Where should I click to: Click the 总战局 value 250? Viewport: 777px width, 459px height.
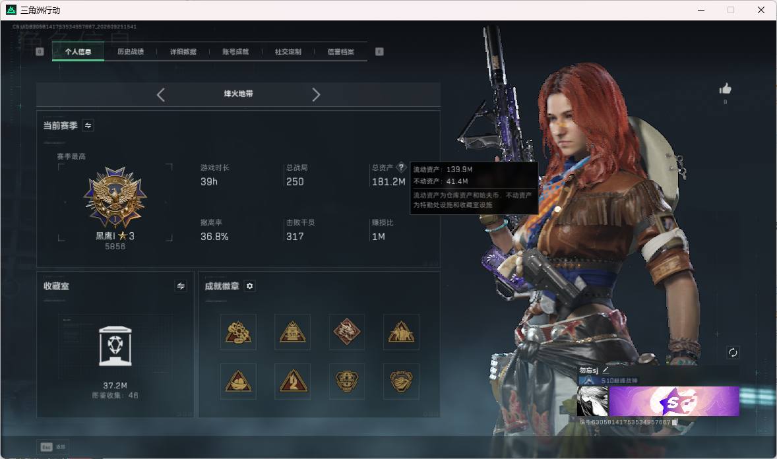[295, 182]
